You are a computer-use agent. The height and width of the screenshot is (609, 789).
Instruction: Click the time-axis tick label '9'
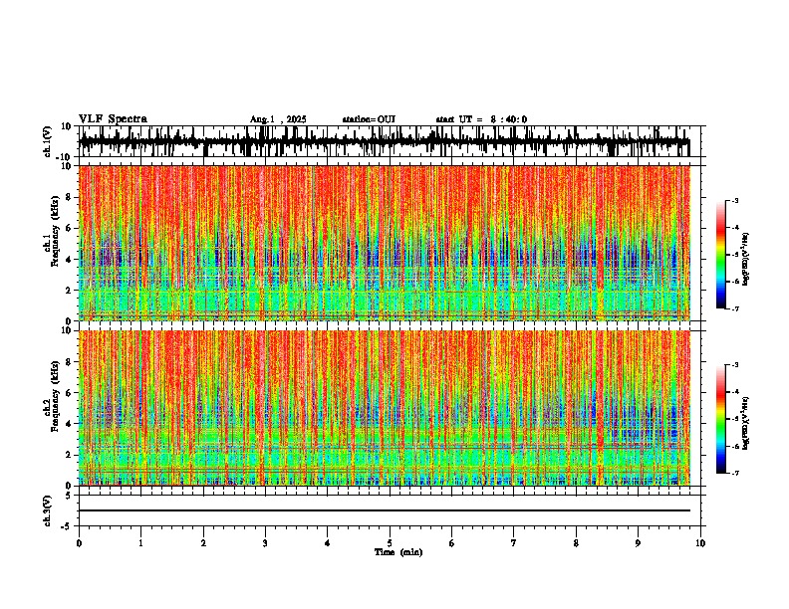click(638, 543)
